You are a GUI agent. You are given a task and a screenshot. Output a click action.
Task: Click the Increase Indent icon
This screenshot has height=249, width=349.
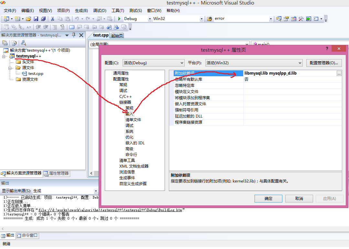pyautogui.click(x=46, y=27)
